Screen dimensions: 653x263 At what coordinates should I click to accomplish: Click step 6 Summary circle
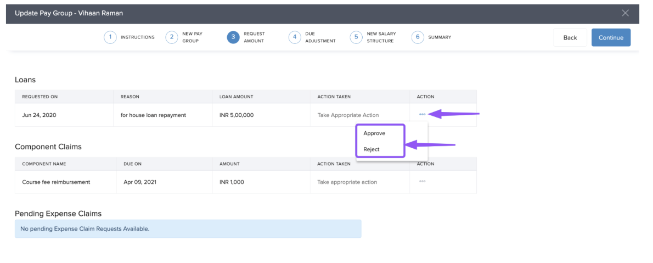pyautogui.click(x=418, y=37)
